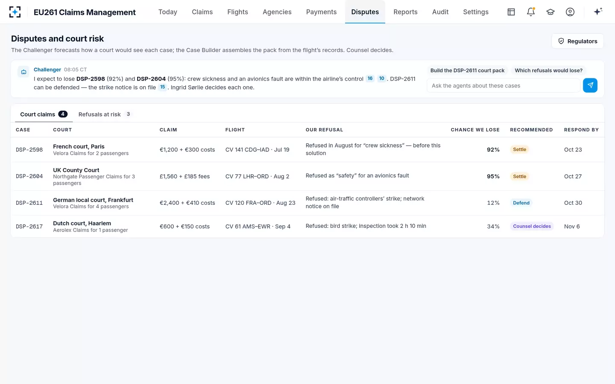Viewport: 615px width, 384px height.
Task: Click 'Build the DSP-2611 court pack' suggestion
Action: click(x=467, y=70)
